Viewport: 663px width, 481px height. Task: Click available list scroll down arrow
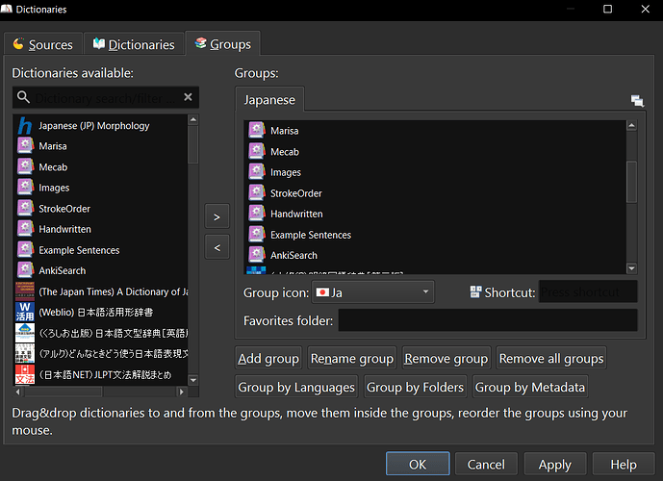click(193, 380)
